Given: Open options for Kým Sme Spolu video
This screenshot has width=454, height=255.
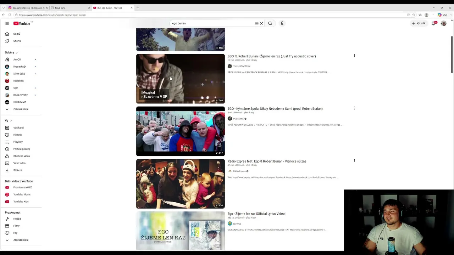Looking at the screenshot, I should tap(354, 108).
